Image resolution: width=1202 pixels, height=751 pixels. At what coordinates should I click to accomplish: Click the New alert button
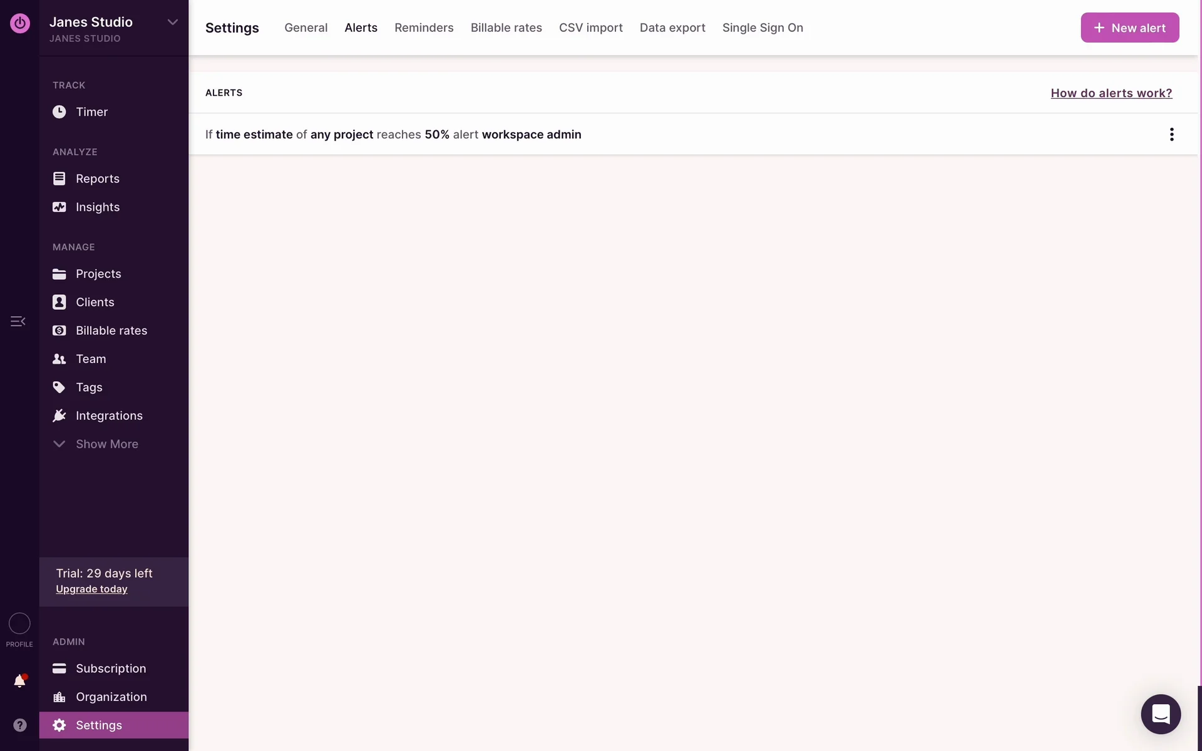point(1129,28)
